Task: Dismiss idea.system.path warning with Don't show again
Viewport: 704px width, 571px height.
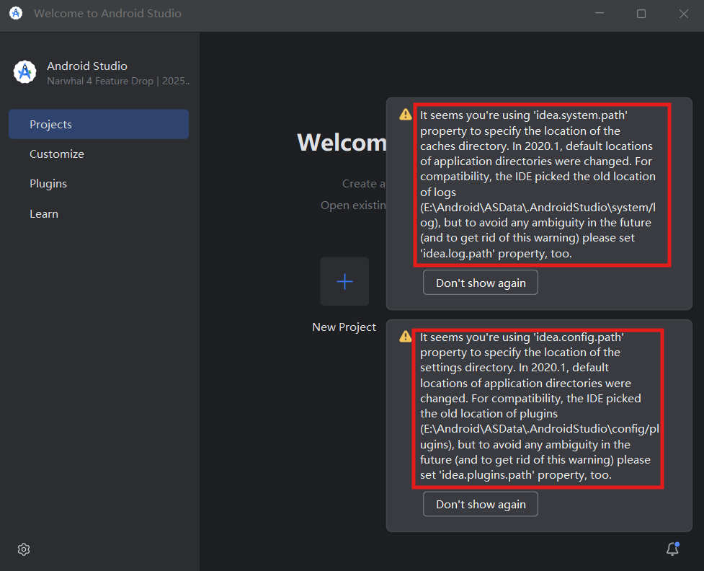Action: [x=481, y=283]
